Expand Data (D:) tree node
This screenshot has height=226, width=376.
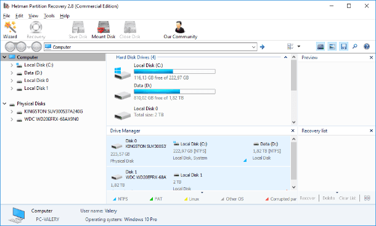coord(12,73)
